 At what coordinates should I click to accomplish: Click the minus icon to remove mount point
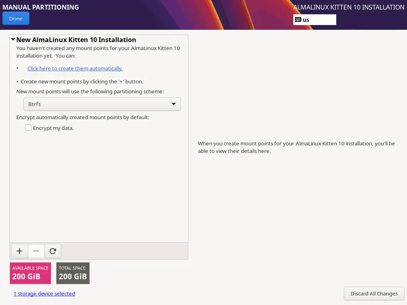point(36,251)
